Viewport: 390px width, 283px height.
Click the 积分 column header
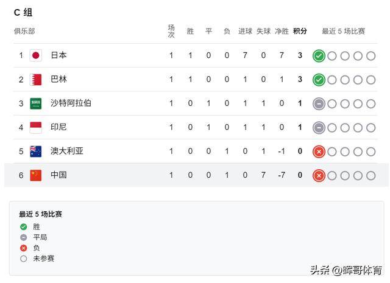300,31
